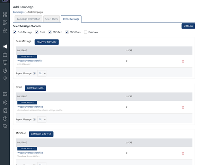Viewport: 199px width, 165px height.
Task: Enable the Passbook channel checkbox
Action: (85, 32)
